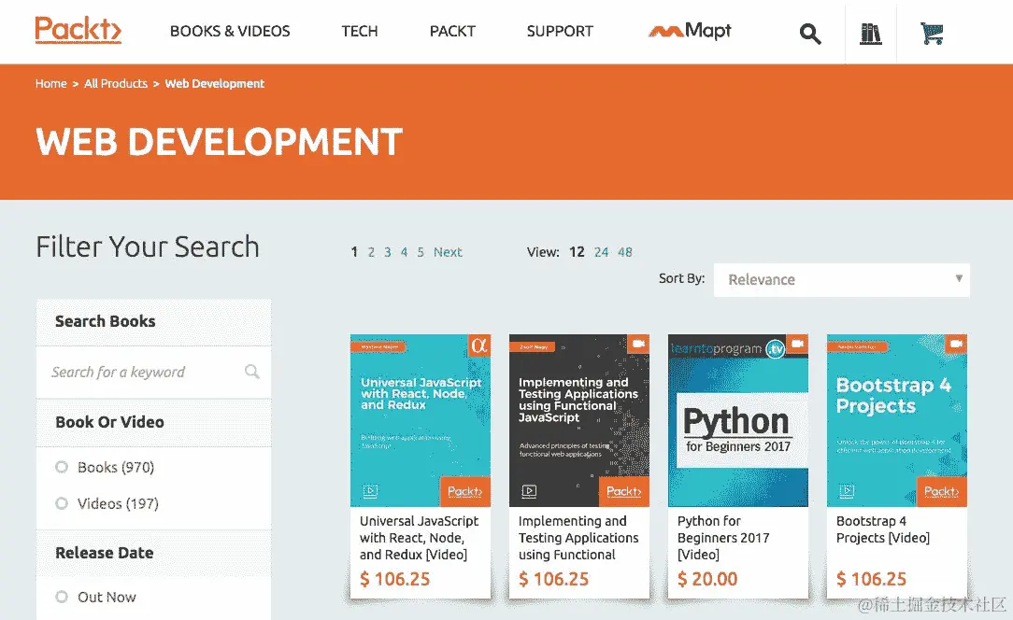This screenshot has height=620, width=1013.
Task: Click video camera badge on Python for Beginners cover
Action: pos(797,344)
